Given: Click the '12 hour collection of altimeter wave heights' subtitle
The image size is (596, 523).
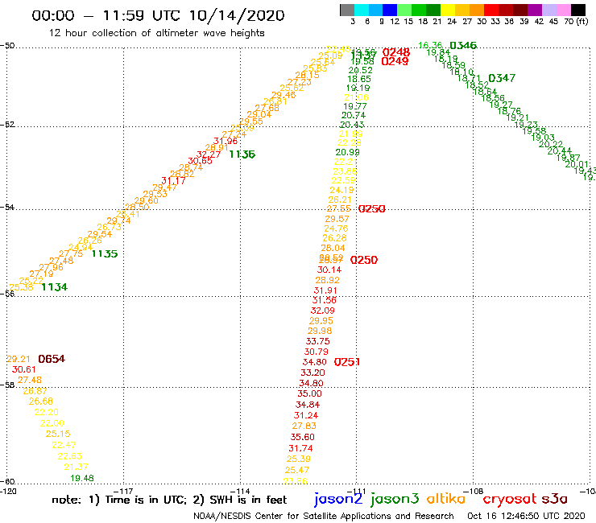Looking at the screenshot, I should (156, 33).
